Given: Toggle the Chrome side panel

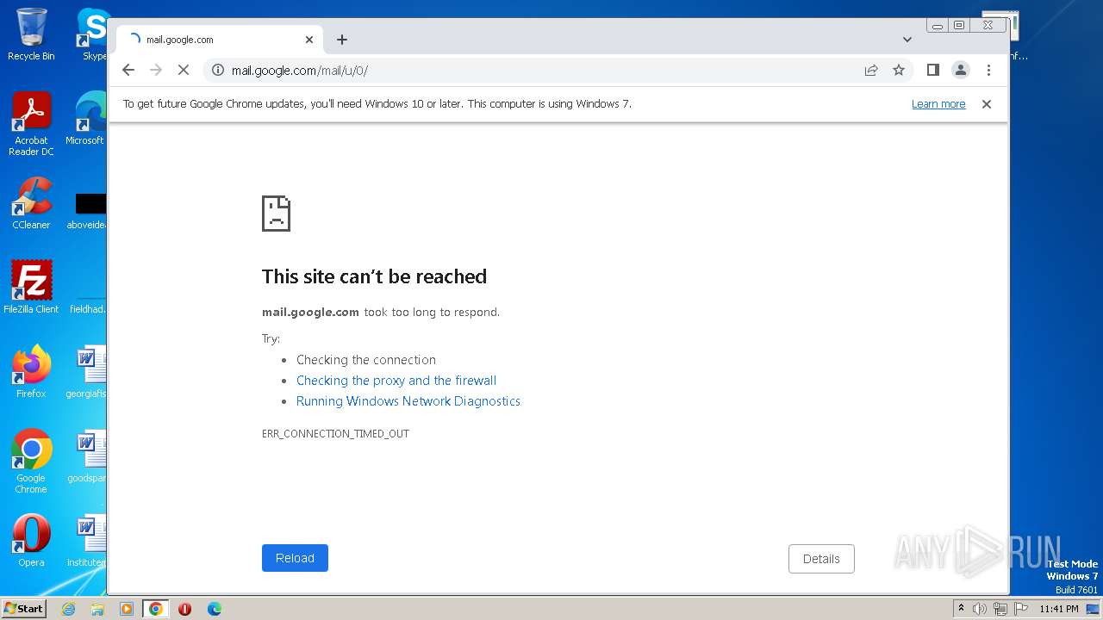Looking at the screenshot, I should [x=932, y=70].
